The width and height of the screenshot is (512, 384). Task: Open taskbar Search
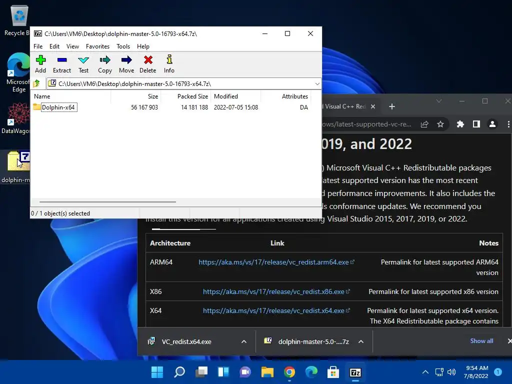[179, 372]
